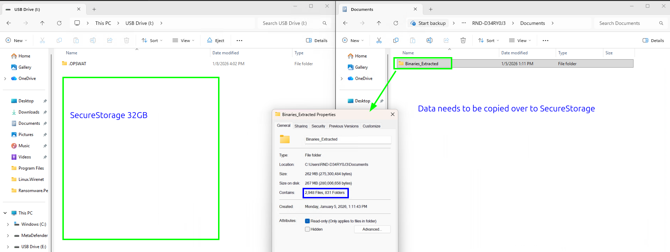Expand Windows (C:) in navigation tree
This screenshot has height=252, width=670.
click(8, 224)
